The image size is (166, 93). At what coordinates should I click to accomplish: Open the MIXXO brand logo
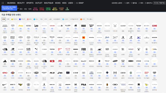point(29,26)
